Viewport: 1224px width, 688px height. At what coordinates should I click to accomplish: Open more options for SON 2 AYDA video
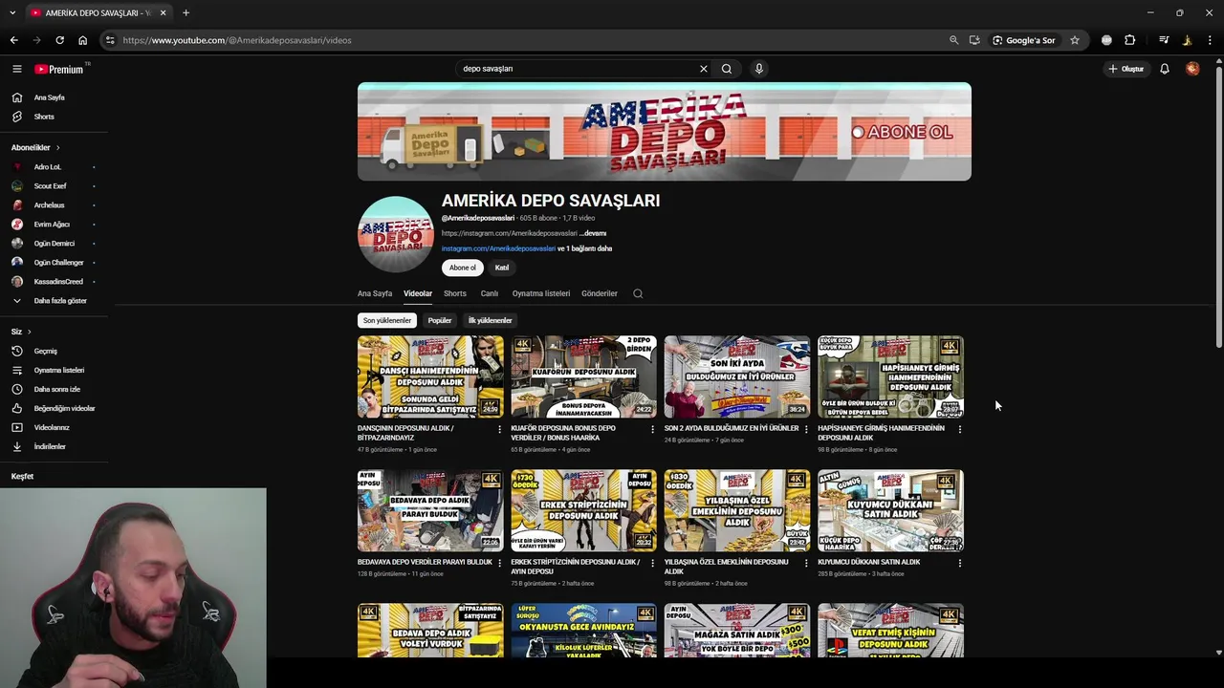[806, 429]
